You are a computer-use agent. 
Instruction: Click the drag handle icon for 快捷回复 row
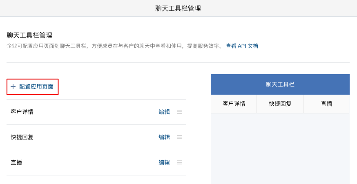pos(180,137)
